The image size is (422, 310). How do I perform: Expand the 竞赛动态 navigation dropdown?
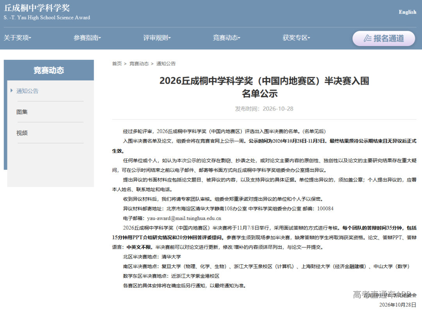click(x=226, y=38)
